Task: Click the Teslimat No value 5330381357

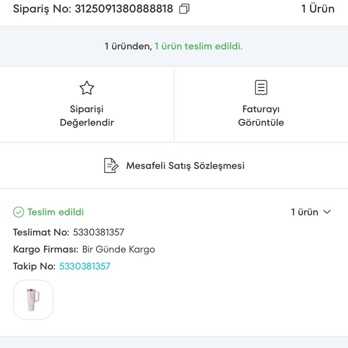Action: point(98,232)
